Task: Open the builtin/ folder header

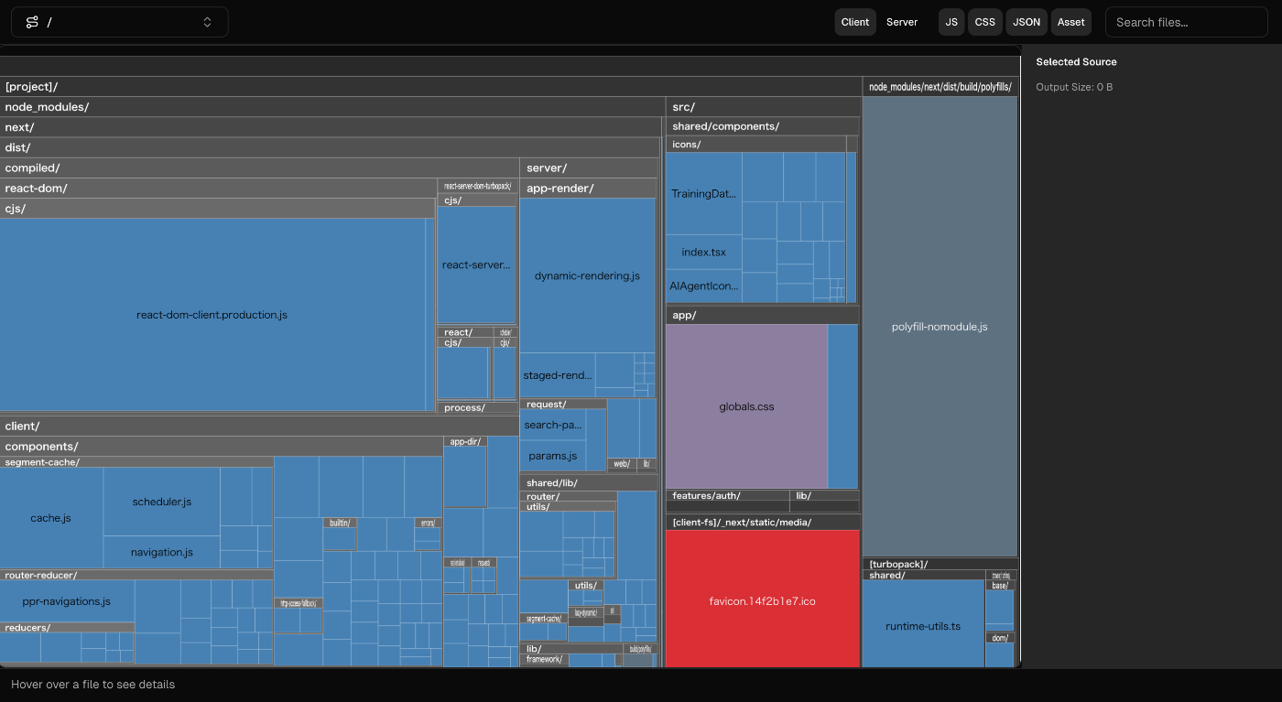Action: pyautogui.click(x=340, y=523)
